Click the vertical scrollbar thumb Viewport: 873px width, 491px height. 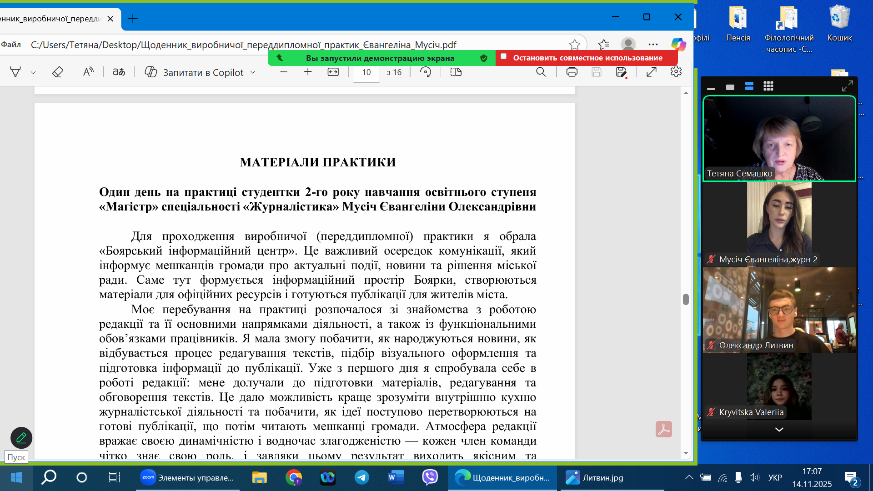(x=686, y=299)
